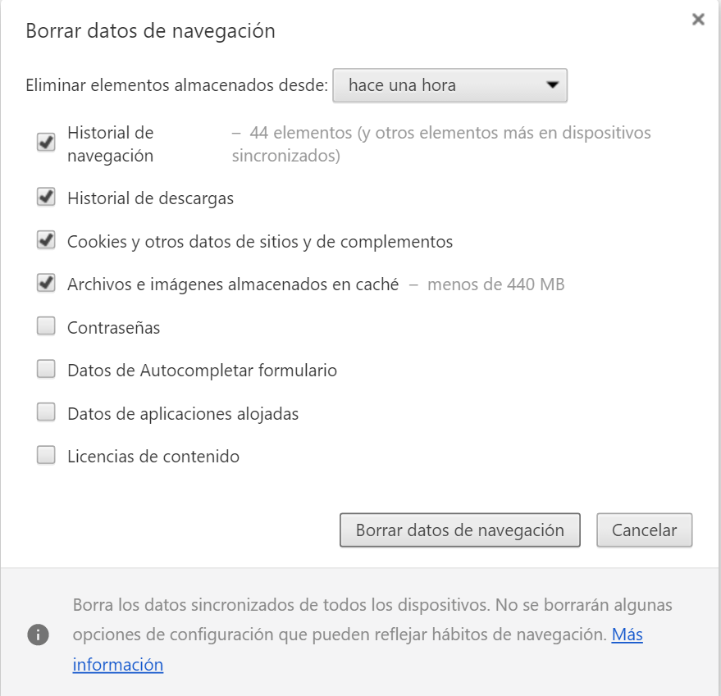Viewport: 721px width, 696px height.
Task: Open the time range dropdown
Action: tap(449, 85)
